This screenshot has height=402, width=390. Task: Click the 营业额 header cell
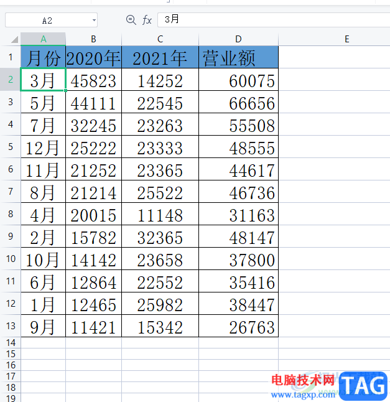[x=238, y=57]
